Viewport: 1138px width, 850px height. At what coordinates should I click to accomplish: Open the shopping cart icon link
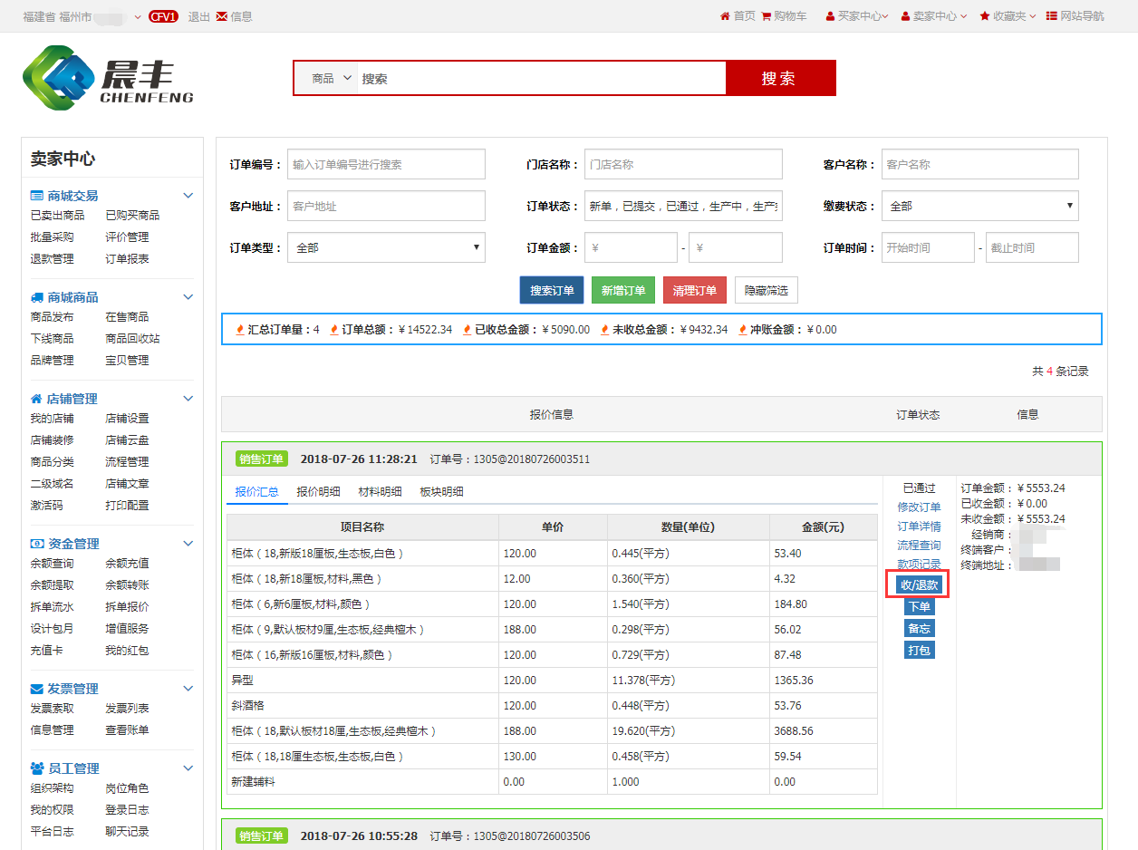(x=767, y=16)
